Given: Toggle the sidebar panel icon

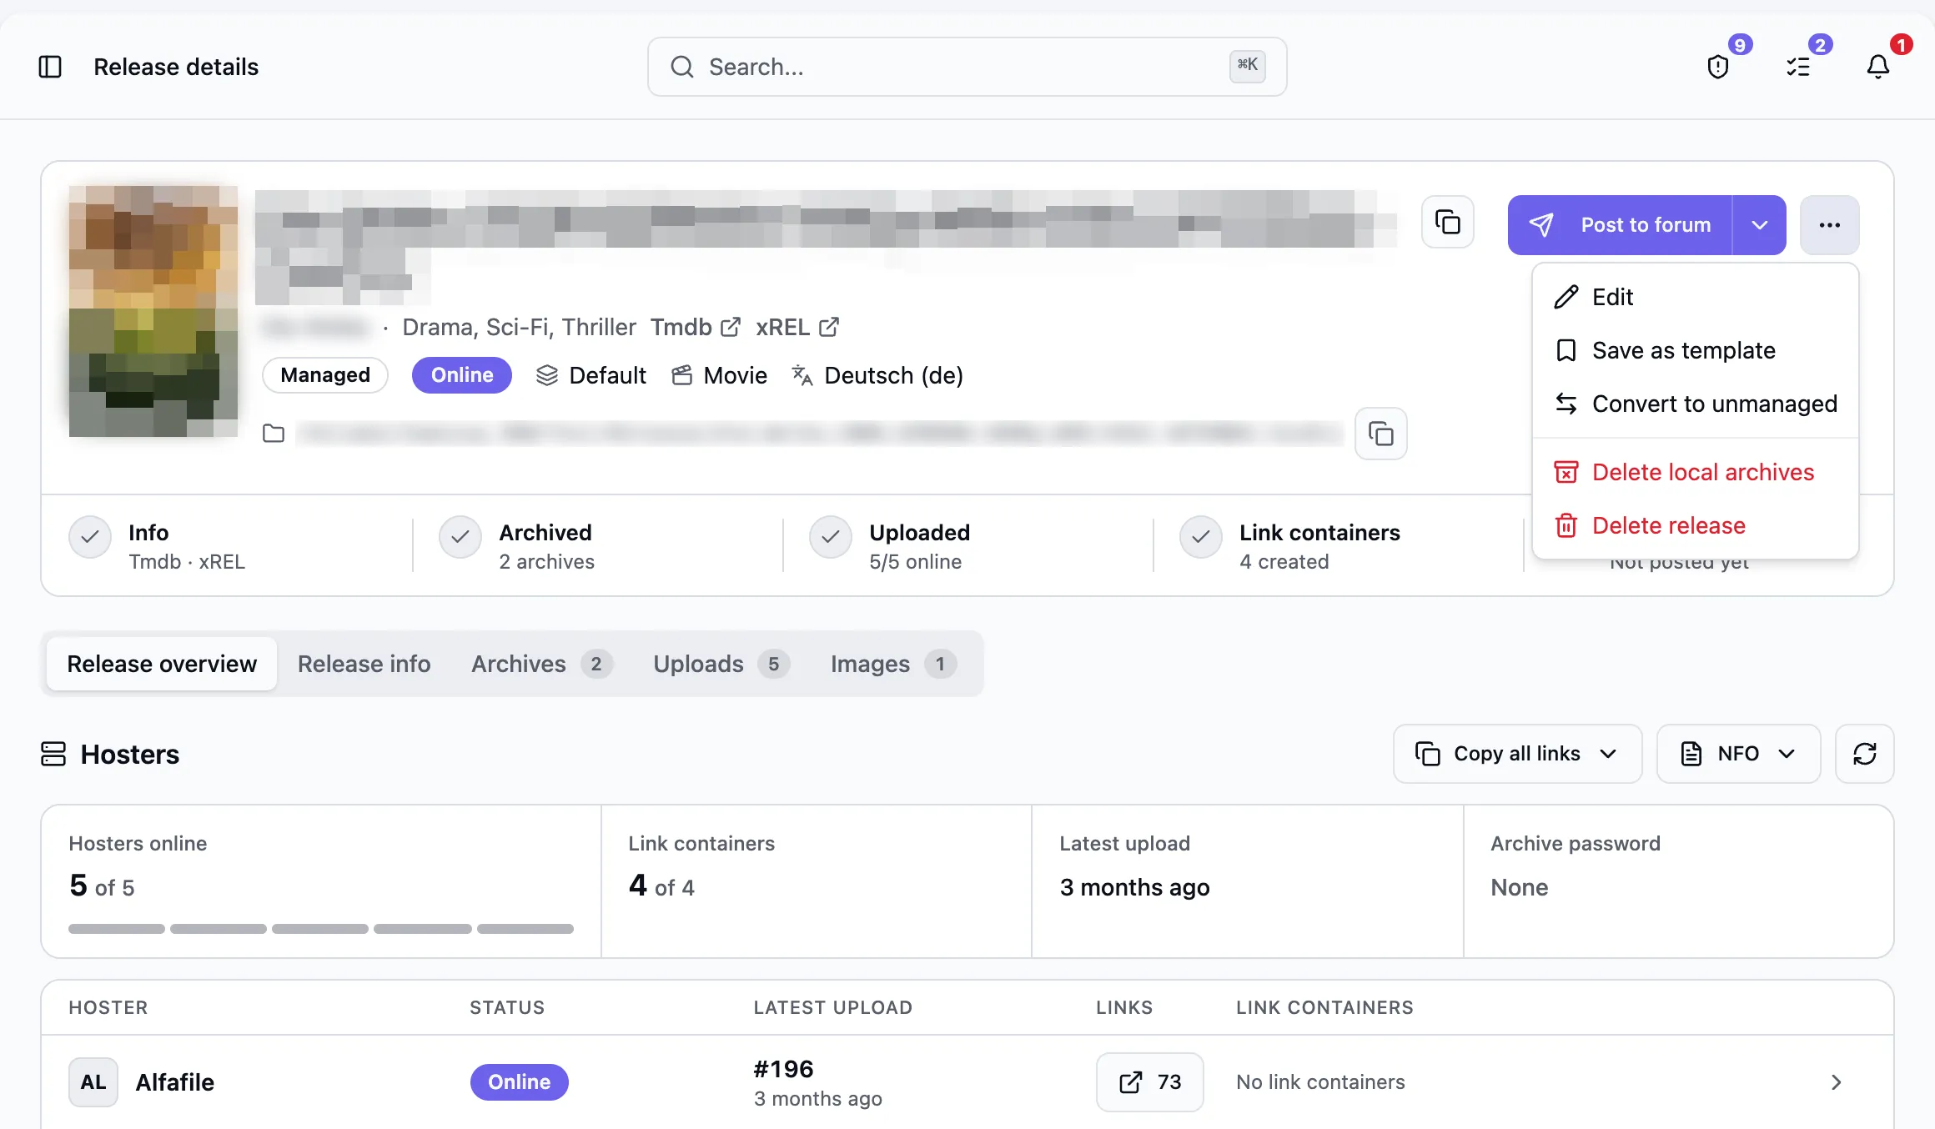Looking at the screenshot, I should tap(50, 67).
